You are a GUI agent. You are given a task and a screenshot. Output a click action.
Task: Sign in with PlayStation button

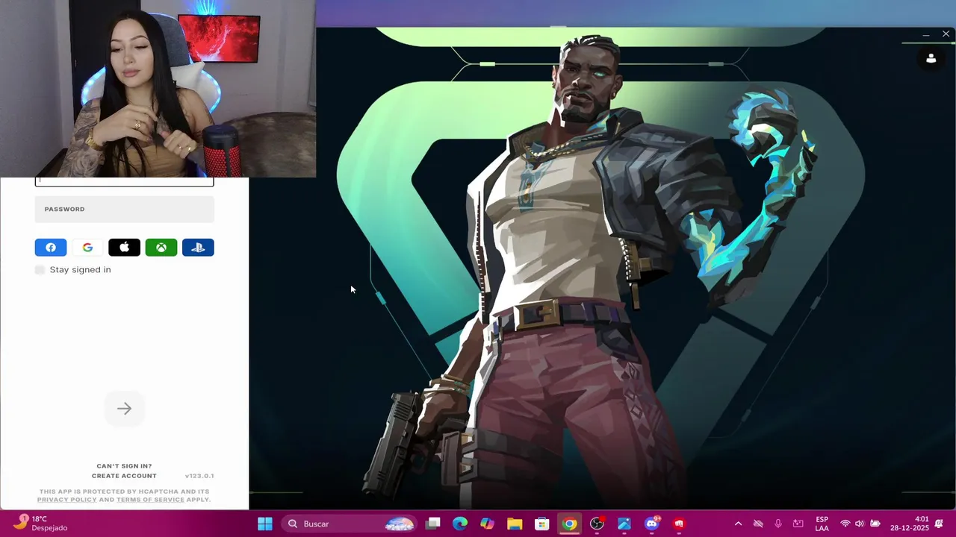click(x=198, y=248)
